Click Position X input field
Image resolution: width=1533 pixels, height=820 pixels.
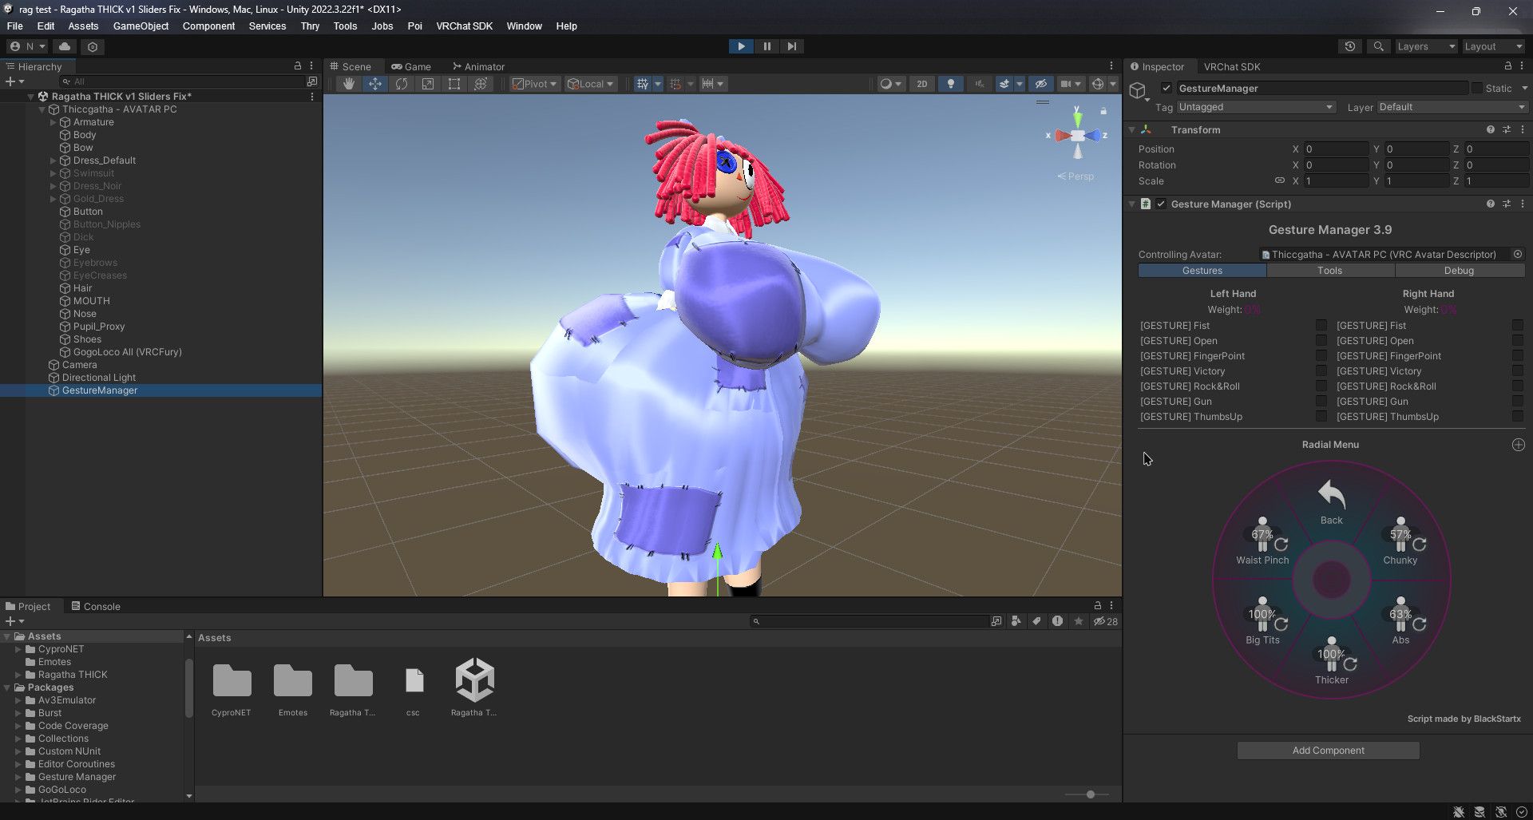point(1337,149)
